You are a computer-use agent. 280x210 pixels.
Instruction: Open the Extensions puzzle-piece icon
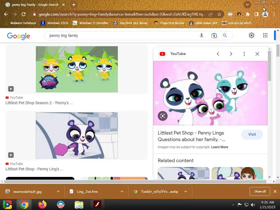click(x=247, y=14)
